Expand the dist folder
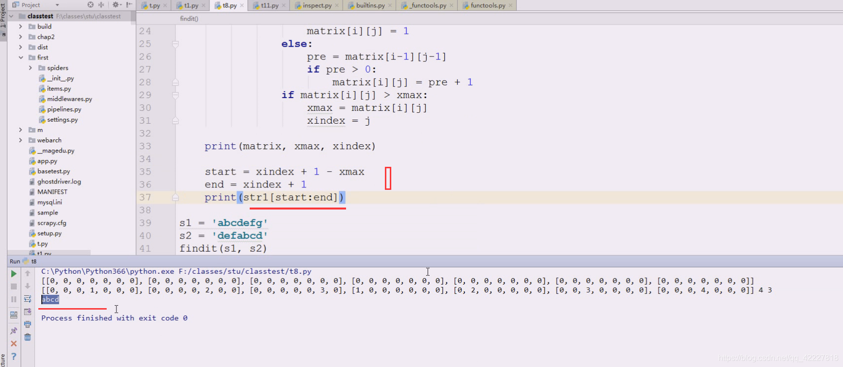This screenshot has height=367, width=843. click(21, 47)
